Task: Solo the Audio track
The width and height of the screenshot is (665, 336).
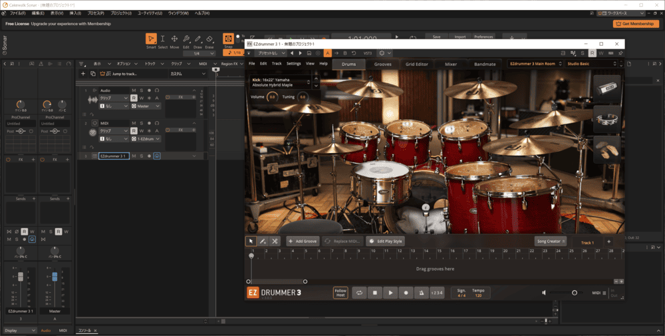Action: pyautogui.click(x=142, y=90)
